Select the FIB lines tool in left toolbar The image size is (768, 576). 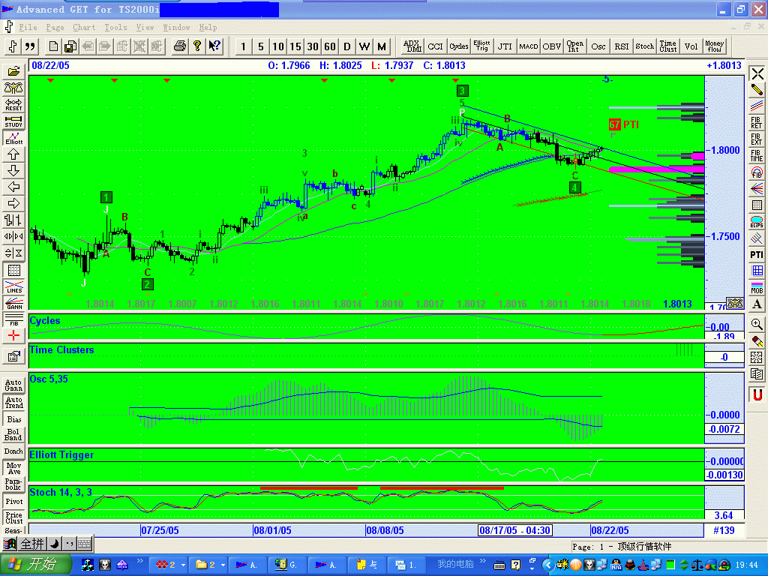(x=13, y=319)
